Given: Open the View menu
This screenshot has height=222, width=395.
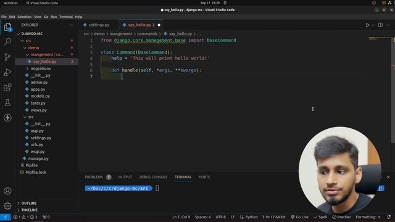Looking at the screenshot, I should pyautogui.click(x=38, y=17).
